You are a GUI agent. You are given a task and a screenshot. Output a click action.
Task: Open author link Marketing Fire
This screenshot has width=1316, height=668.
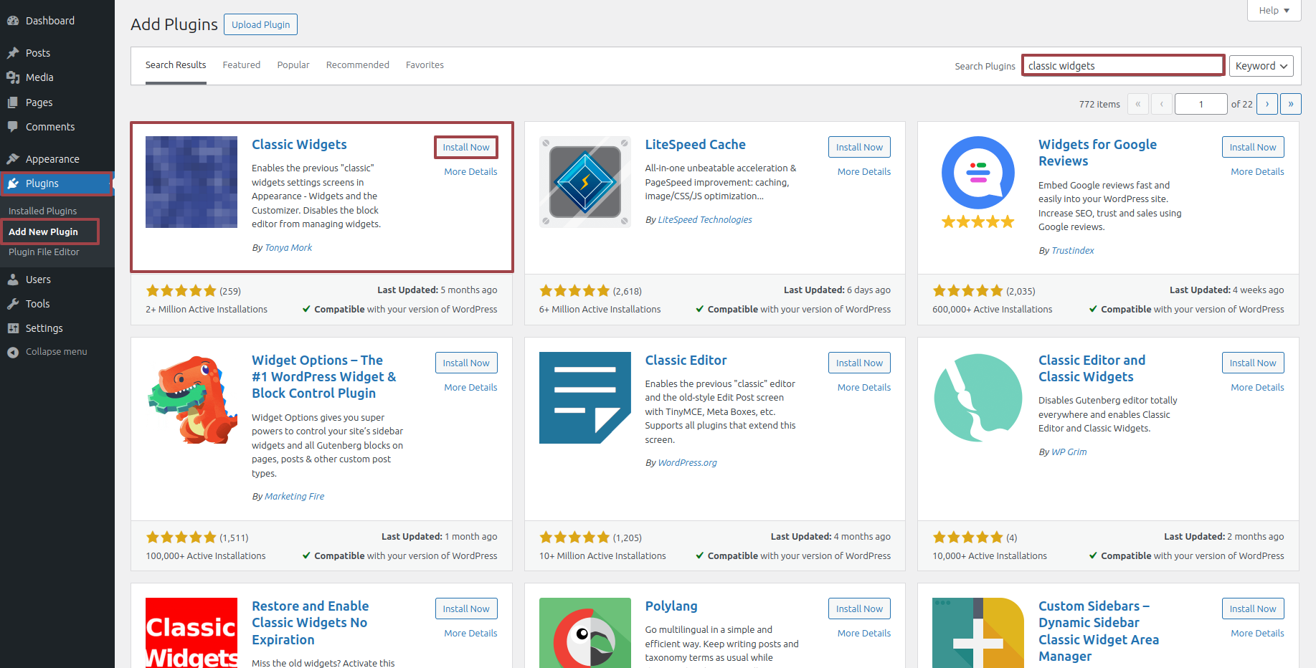coord(294,497)
